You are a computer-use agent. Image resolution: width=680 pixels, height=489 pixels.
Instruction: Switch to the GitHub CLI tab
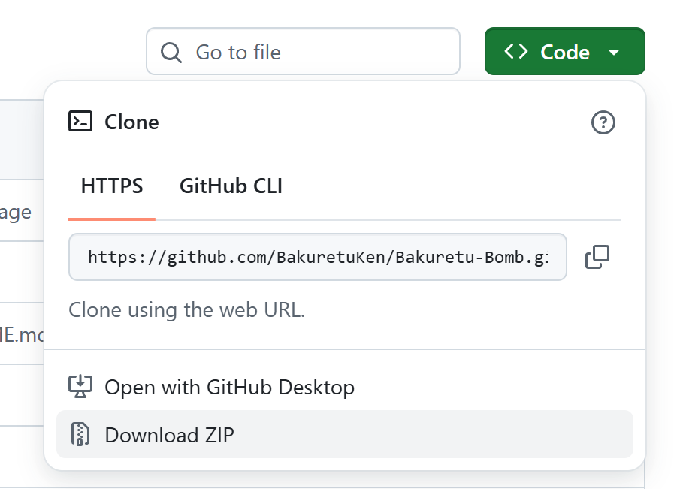[x=231, y=186]
